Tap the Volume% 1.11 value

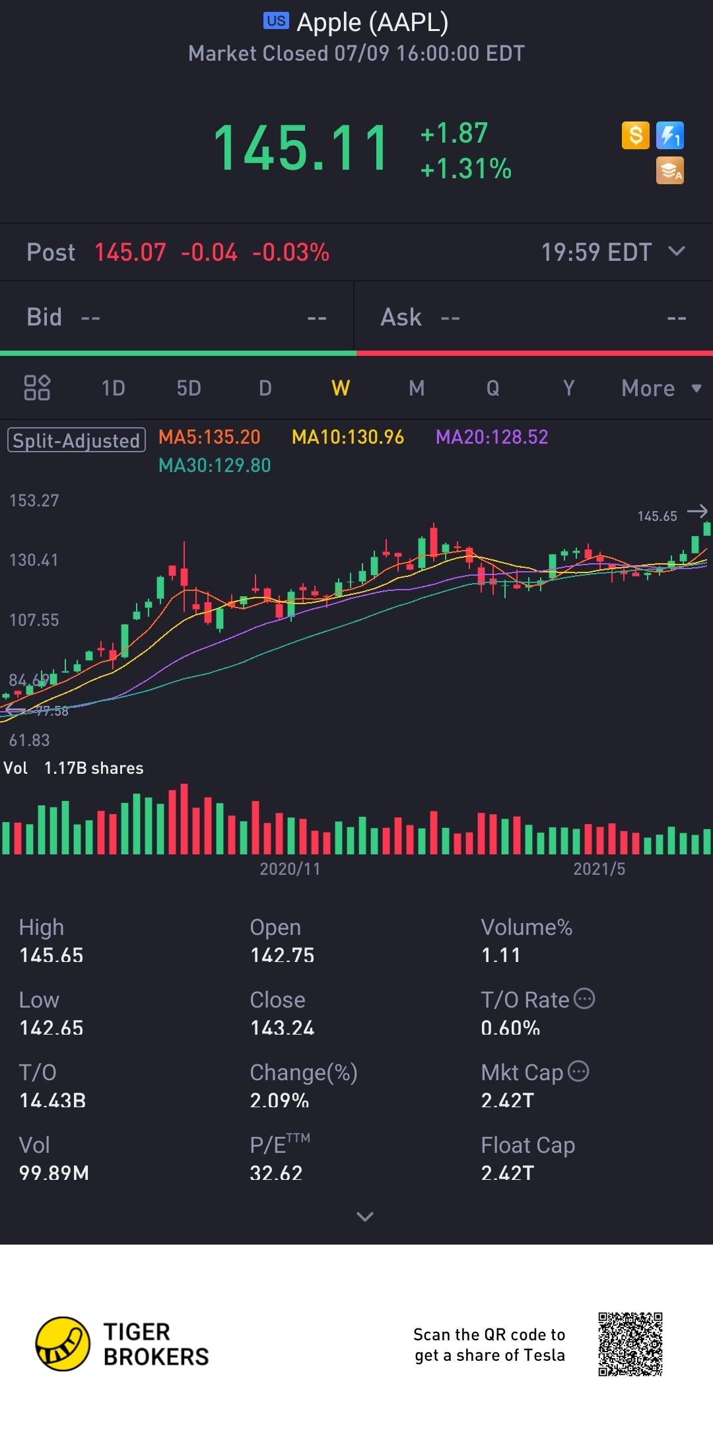pos(500,955)
